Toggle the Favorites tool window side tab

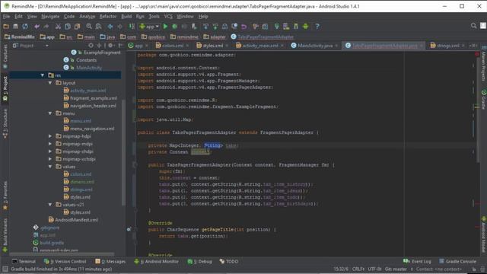click(x=5, y=196)
